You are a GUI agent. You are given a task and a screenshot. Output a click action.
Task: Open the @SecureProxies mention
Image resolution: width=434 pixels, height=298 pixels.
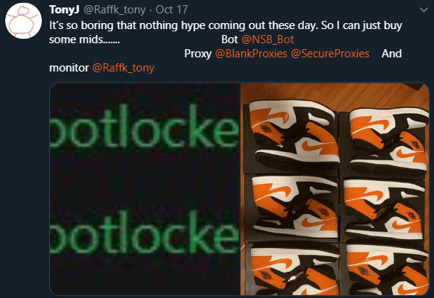click(330, 54)
